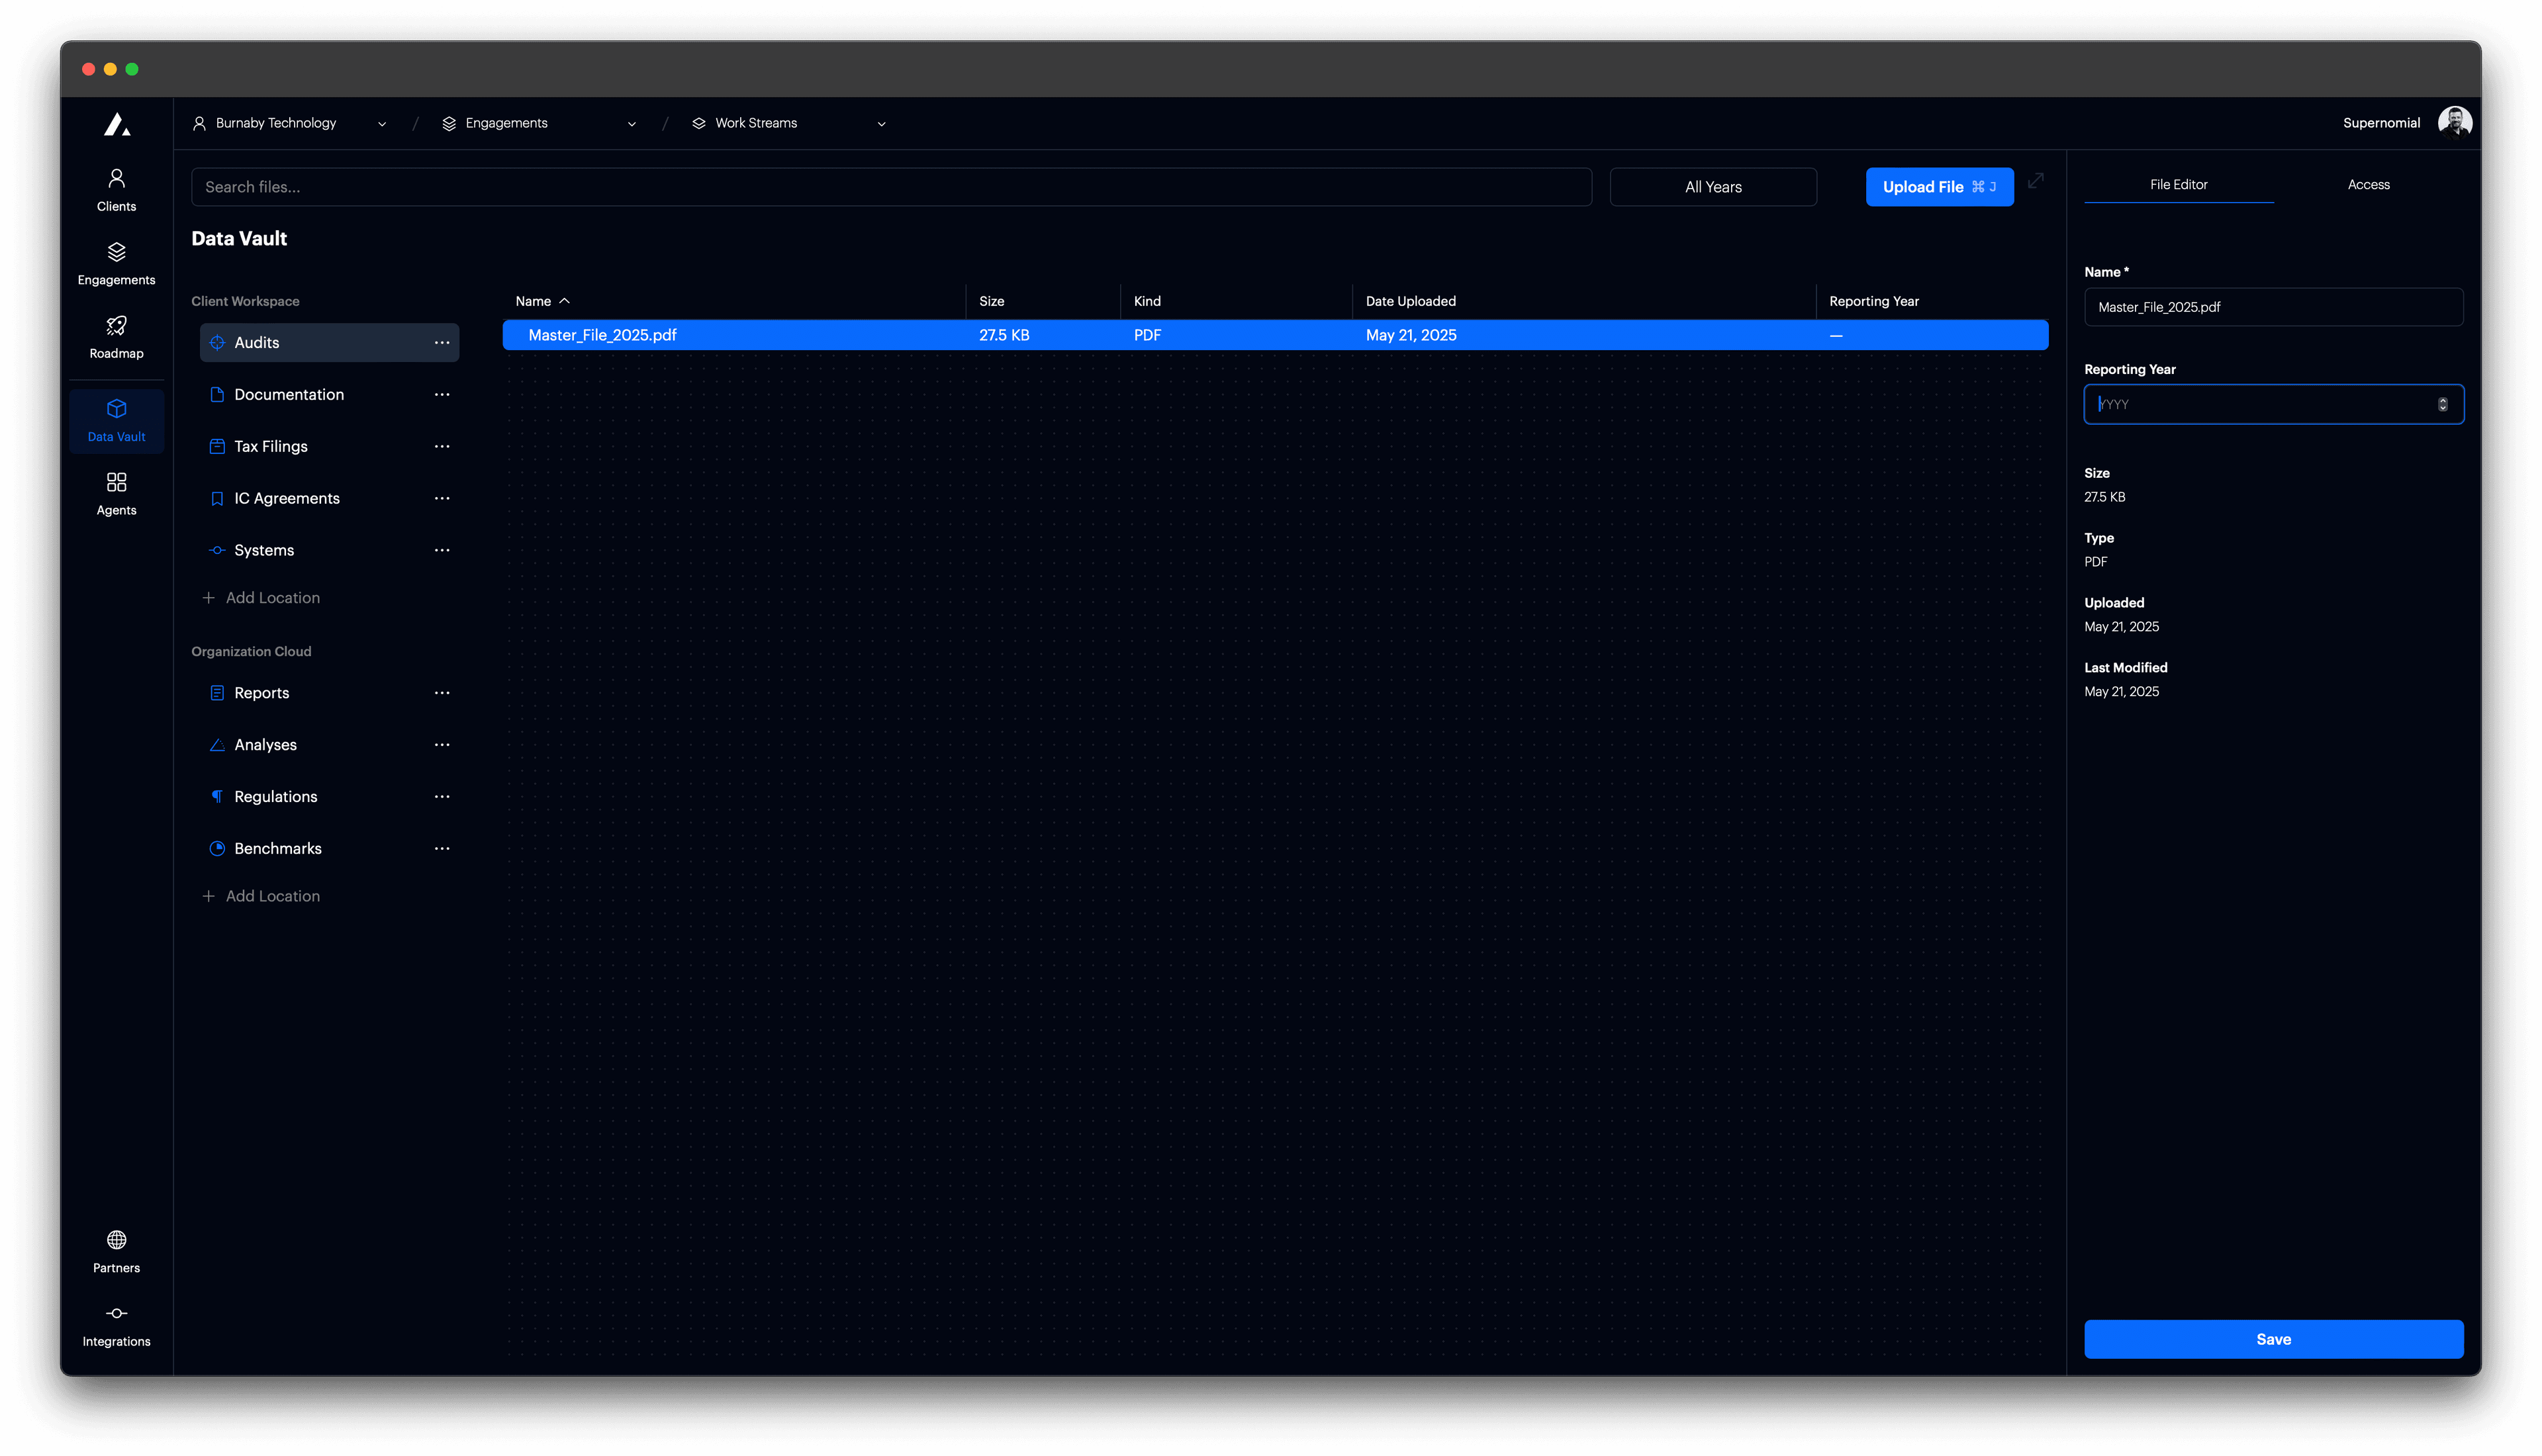The height and width of the screenshot is (1456, 2542).
Task: Sort files by clicking Name column header
Action: (542, 301)
